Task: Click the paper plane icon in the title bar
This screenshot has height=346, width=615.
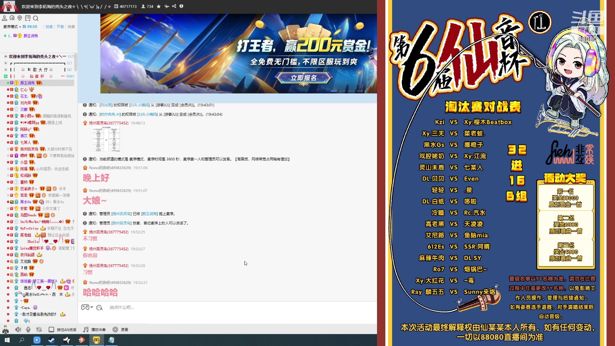Action: click(x=166, y=6)
